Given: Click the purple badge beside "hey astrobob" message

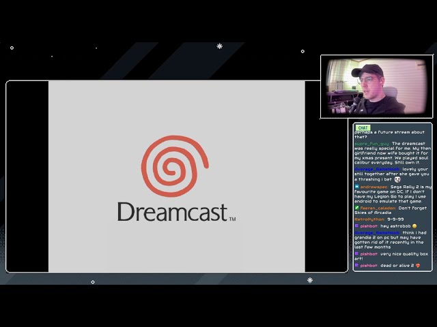Looking at the screenshot, I should [x=356, y=226].
